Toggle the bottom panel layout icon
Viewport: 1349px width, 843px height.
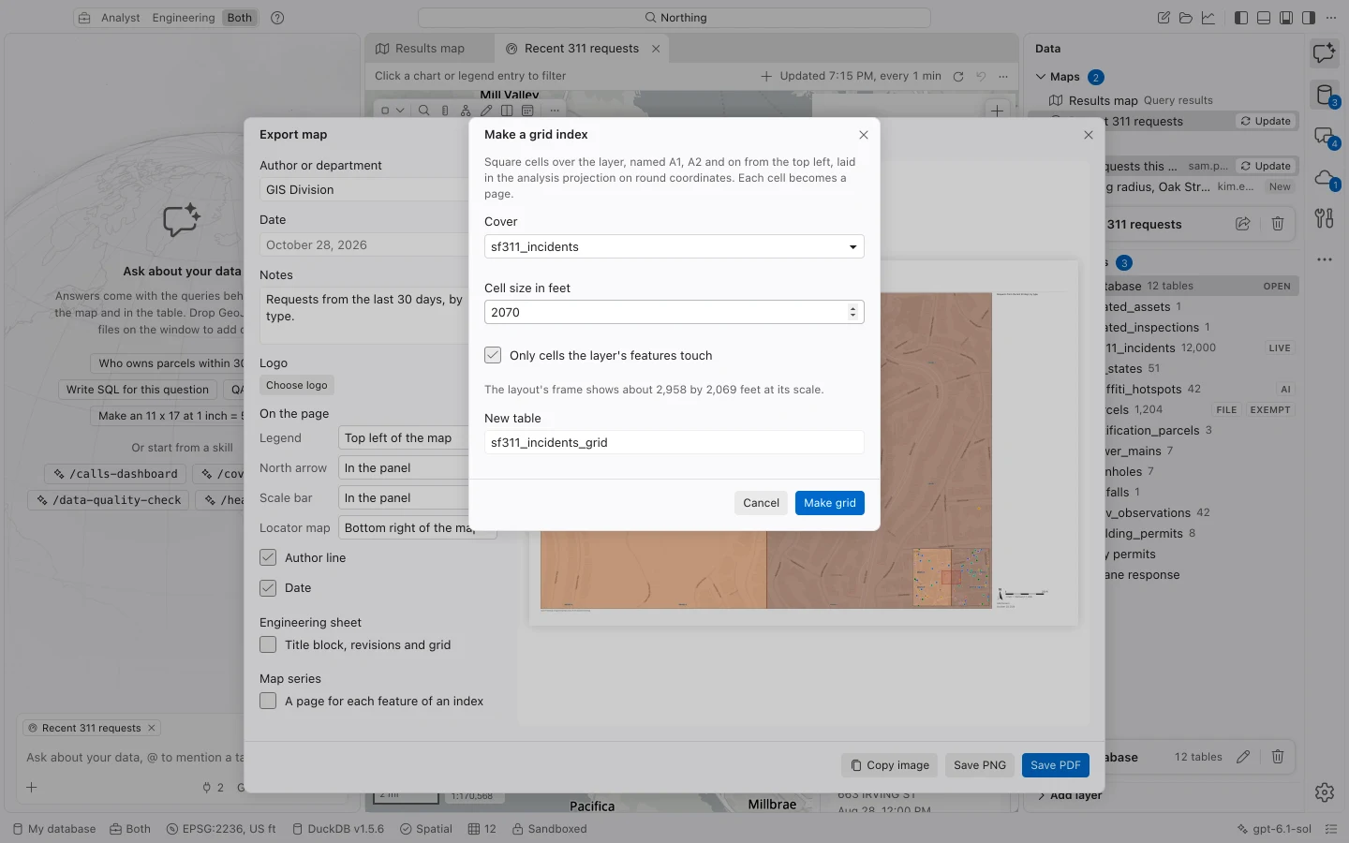pos(1264,18)
